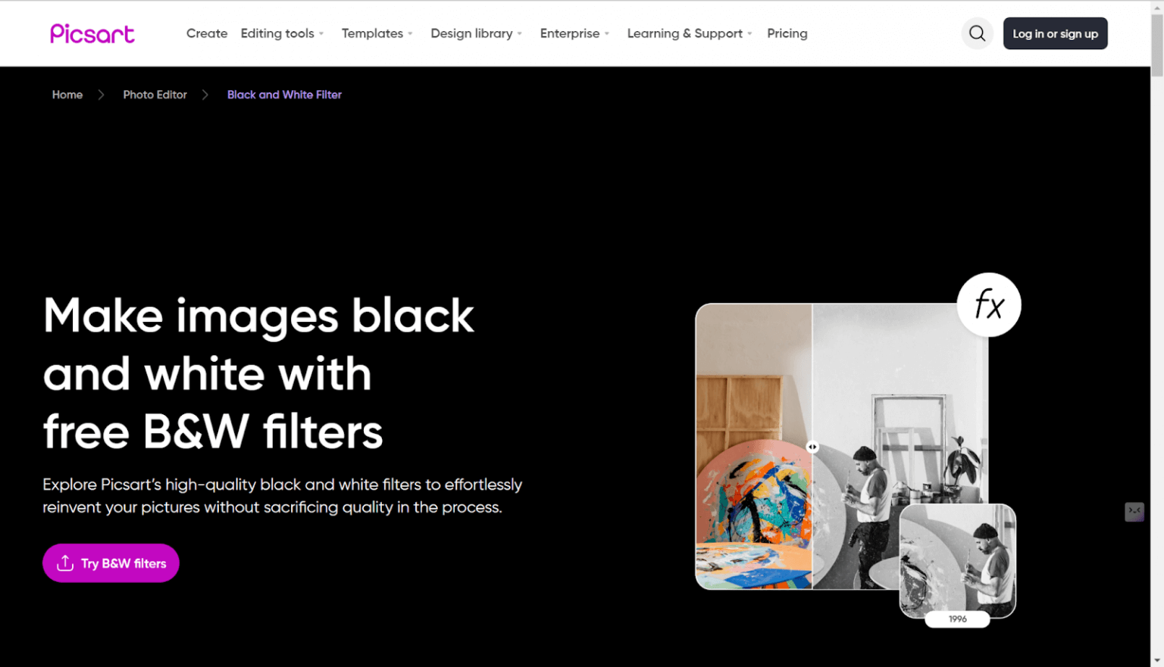The height and width of the screenshot is (667, 1164).
Task: Expand the Enterprise menu
Action: tap(574, 33)
